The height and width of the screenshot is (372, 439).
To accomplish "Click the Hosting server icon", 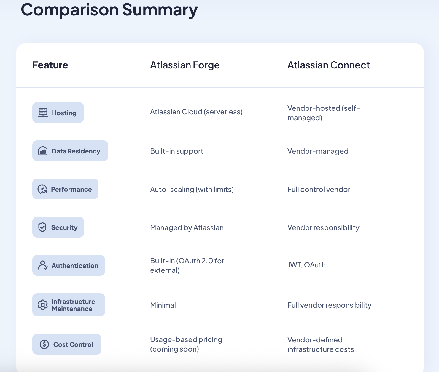I will coord(43,113).
